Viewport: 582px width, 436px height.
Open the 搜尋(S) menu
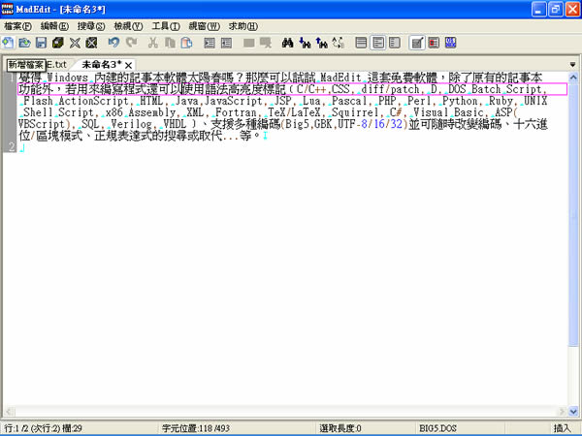(91, 26)
